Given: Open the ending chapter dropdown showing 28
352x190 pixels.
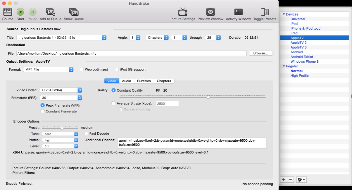Looking at the screenshot, I should tap(213, 37).
